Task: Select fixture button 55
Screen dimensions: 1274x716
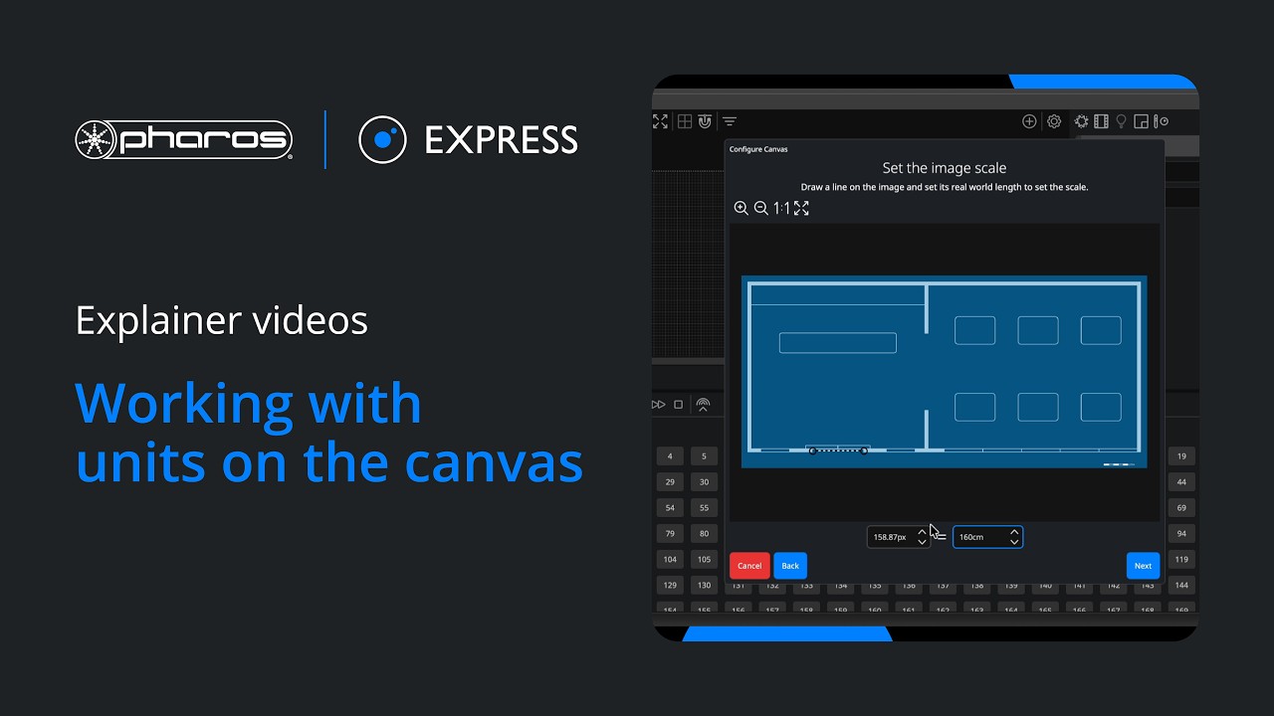Action: click(x=704, y=508)
